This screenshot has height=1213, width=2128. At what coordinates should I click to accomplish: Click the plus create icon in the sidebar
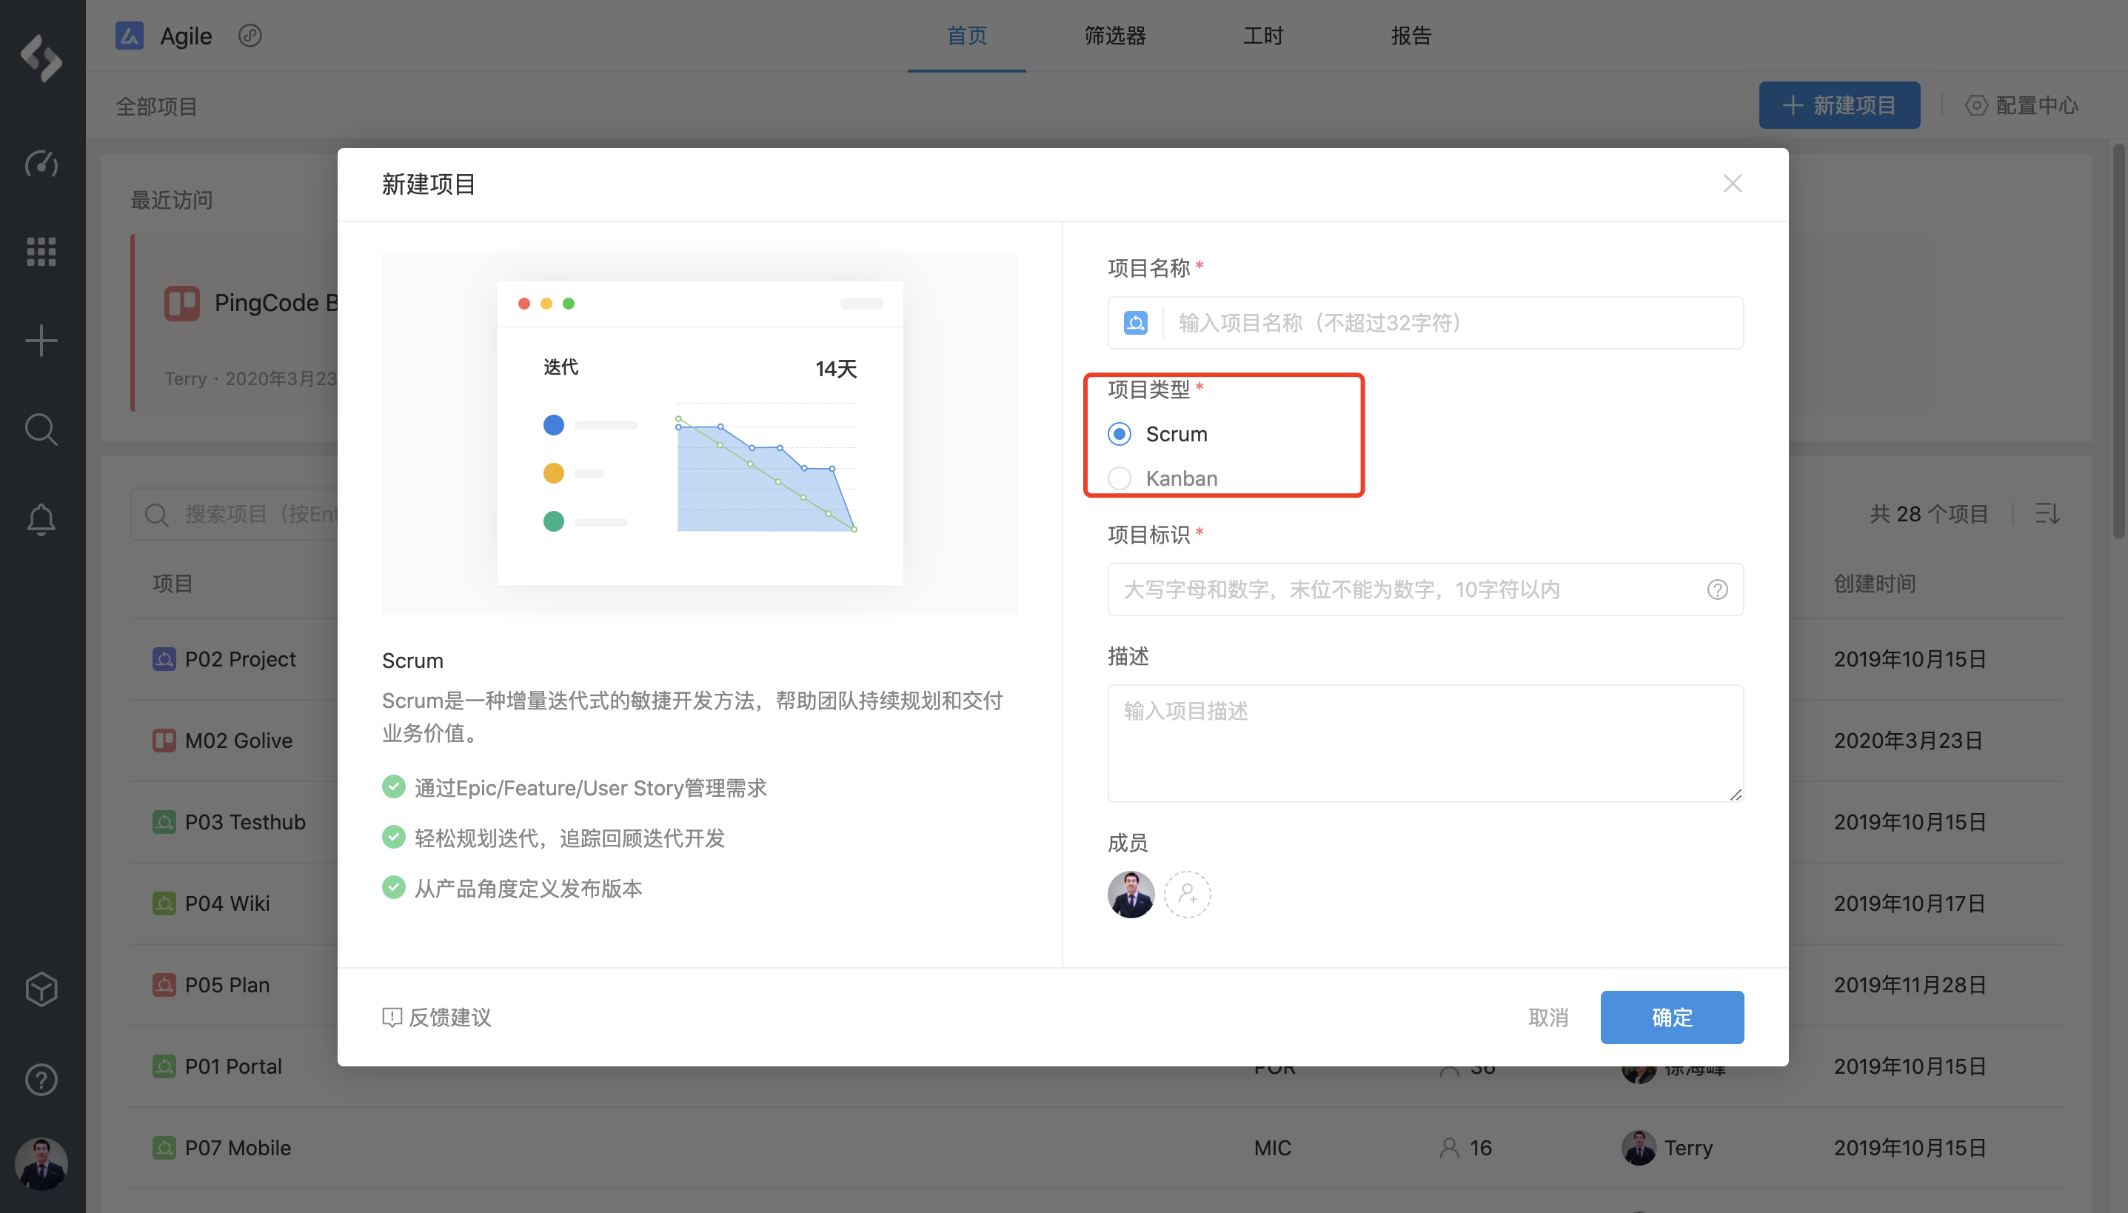pos(41,341)
